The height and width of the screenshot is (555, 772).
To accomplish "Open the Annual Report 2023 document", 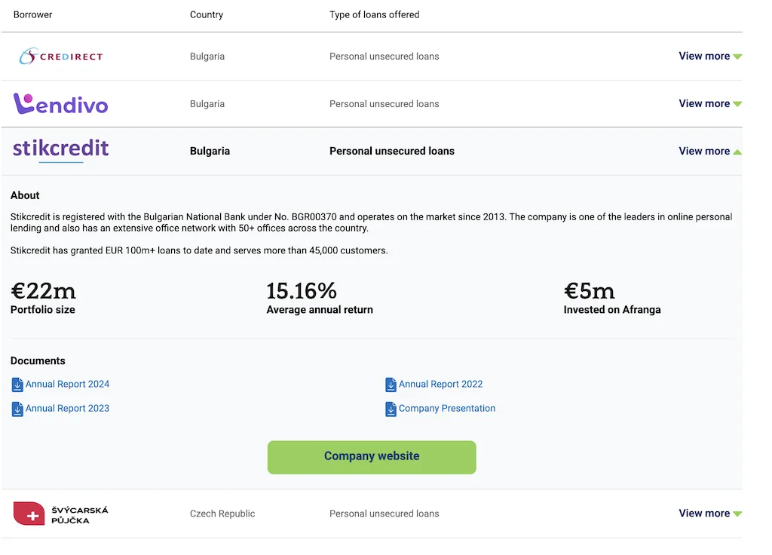I will pos(67,409).
